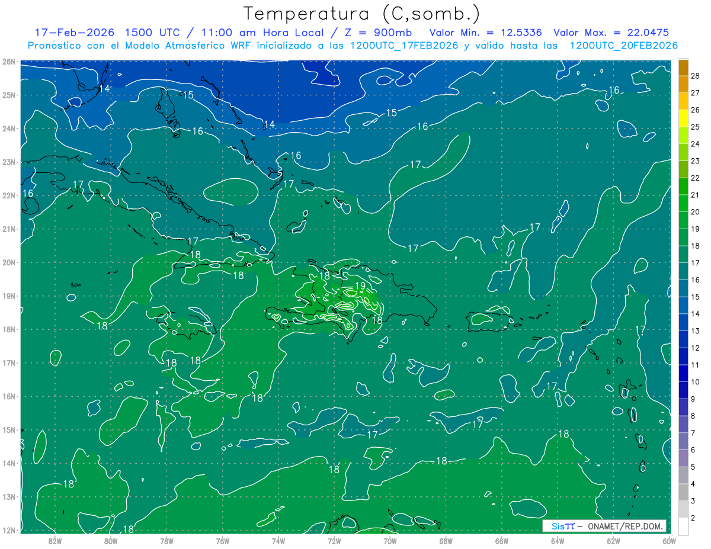Click the white swatch below legend 2
Image resolution: width=711 pixels, height=549 pixels.
pos(683,526)
